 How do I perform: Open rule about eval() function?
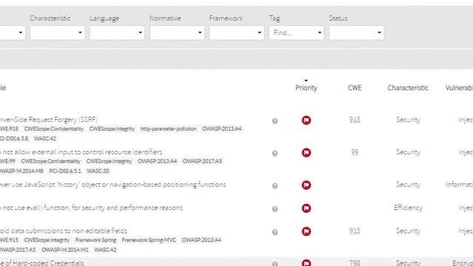coord(91,208)
